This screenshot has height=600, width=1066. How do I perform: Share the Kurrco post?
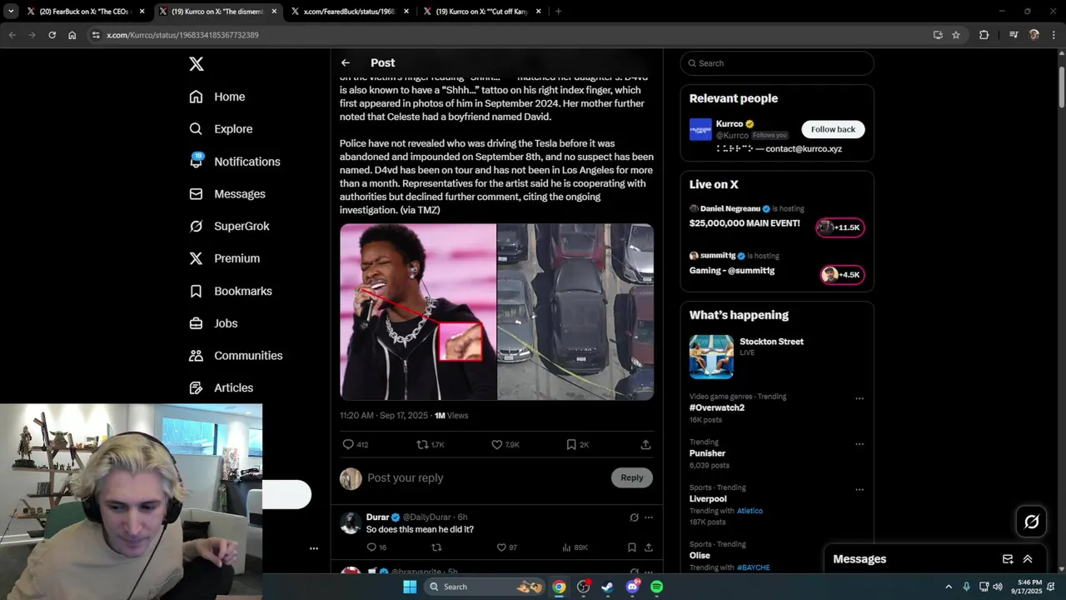point(645,444)
